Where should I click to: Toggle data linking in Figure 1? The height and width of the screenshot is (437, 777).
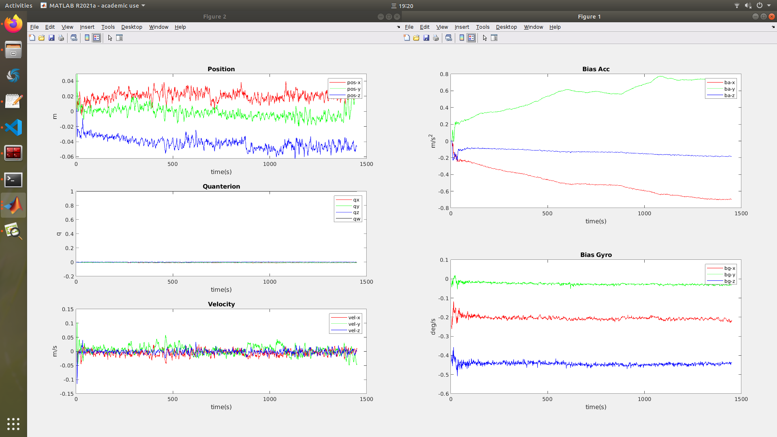click(x=448, y=38)
